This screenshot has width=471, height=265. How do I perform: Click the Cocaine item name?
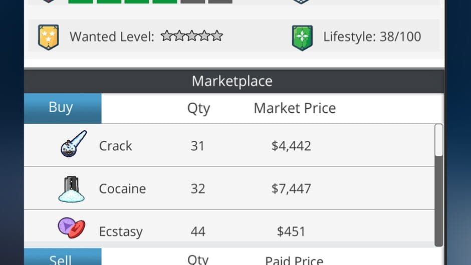point(122,189)
